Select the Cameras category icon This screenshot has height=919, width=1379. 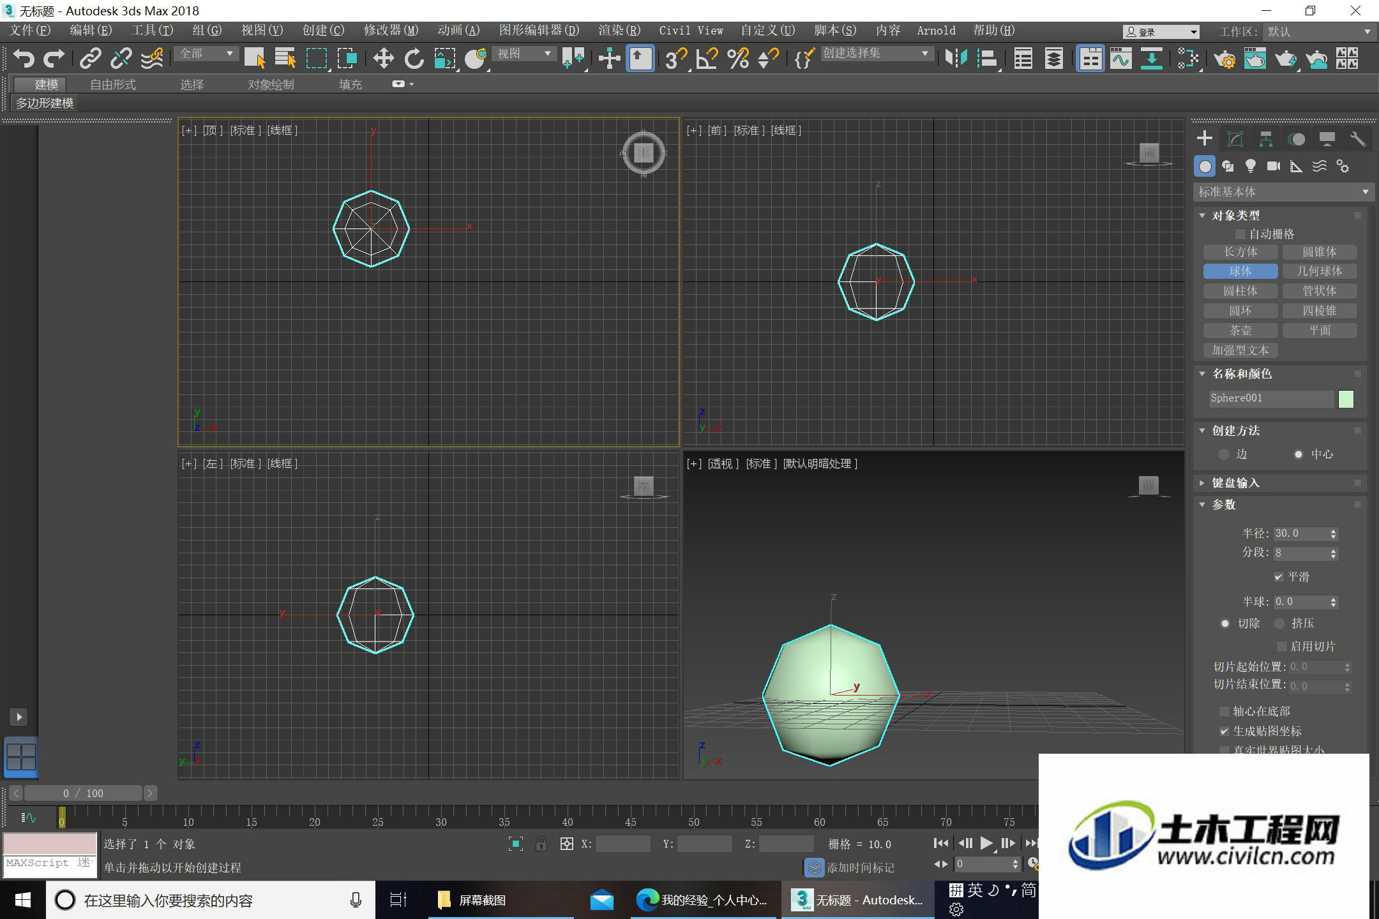[1274, 167]
